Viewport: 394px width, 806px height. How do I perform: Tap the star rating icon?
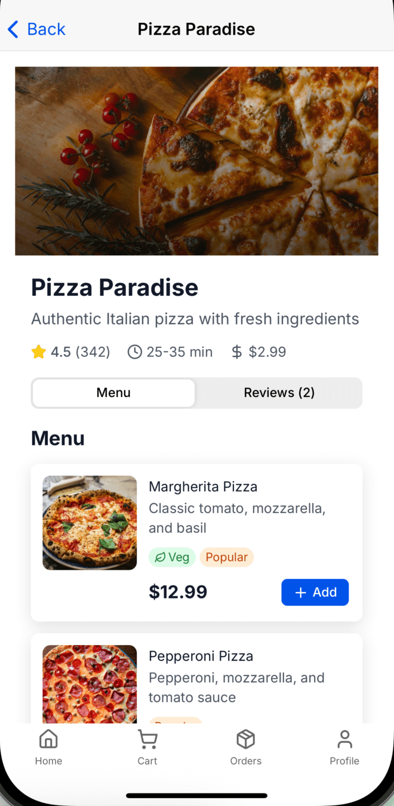[x=38, y=352]
